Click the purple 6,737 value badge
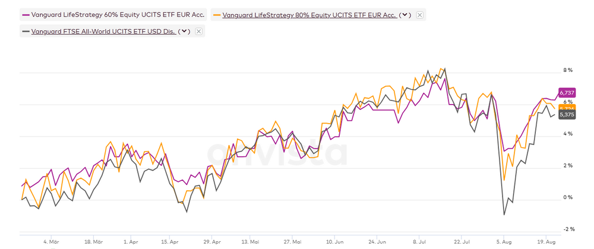This screenshot has height=249, width=594. [567, 93]
